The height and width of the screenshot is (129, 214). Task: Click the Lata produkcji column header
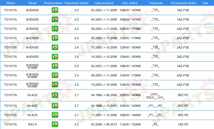pyautogui.click(x=104, y=3)
